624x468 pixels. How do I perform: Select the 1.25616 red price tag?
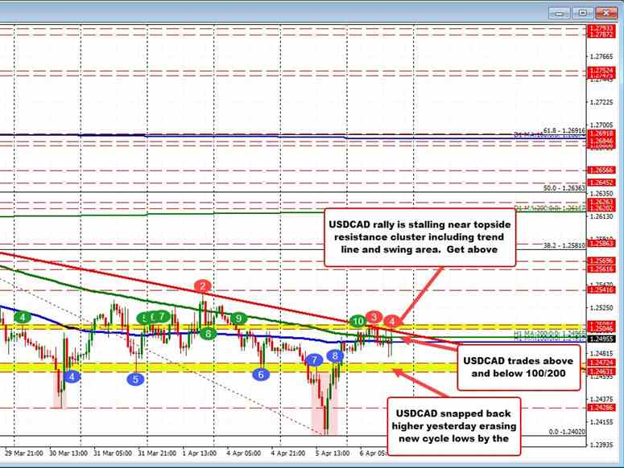point(601,269)
